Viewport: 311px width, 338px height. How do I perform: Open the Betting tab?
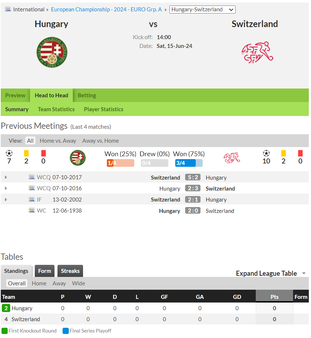pyautogui.click(x=87, y=95)
